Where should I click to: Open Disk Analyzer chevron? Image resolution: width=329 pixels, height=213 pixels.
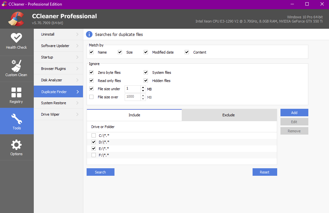[77, 80]
